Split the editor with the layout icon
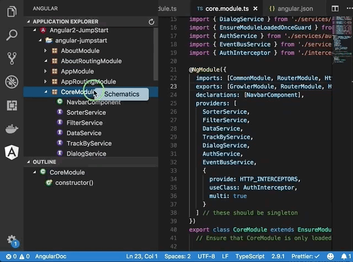The width and height of the screenshot is (353, 262). point(335,9)
